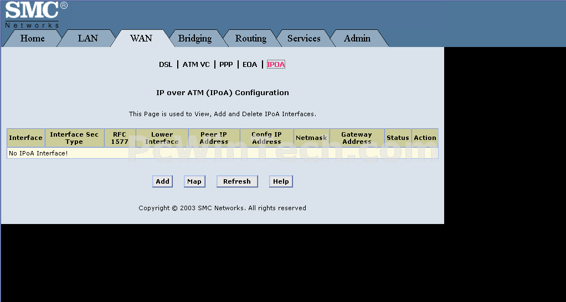Image resolution: width=566 pixels, height=302 pixels.
Task: Open the Home tab
Action: click(33, 38)
